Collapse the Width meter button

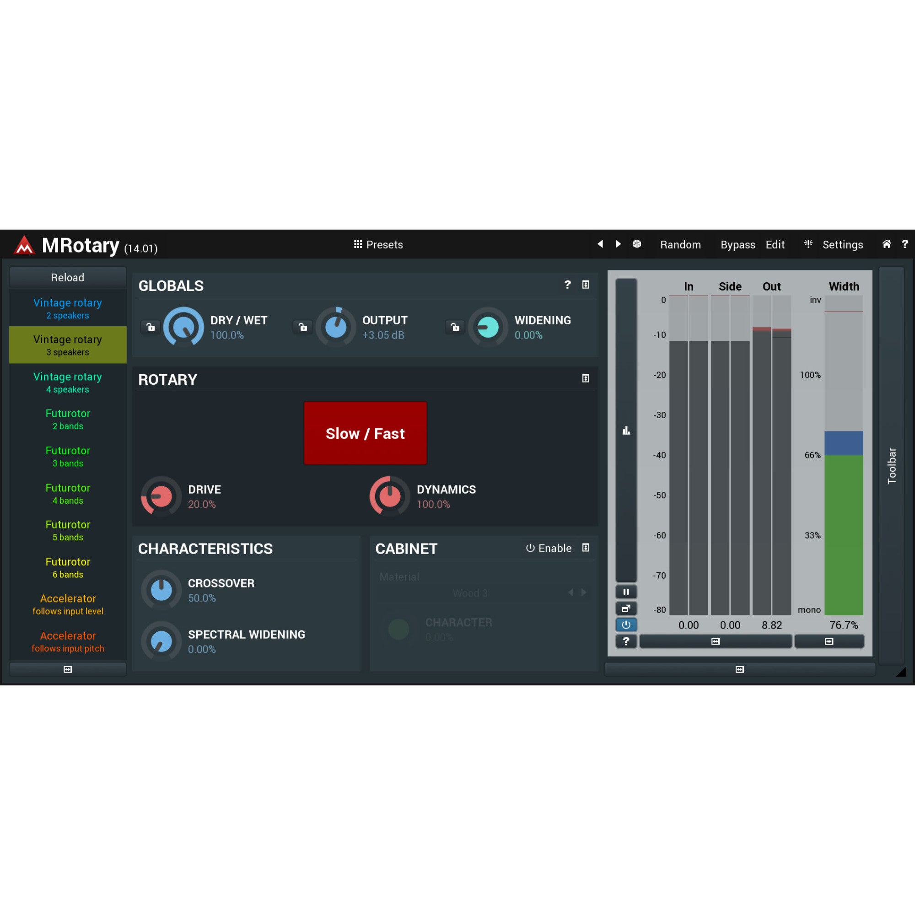pos(829,641)
